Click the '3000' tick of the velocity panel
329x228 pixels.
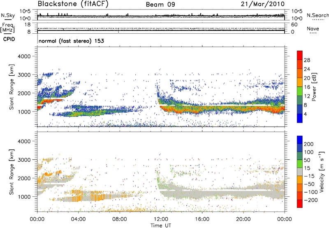pos(24,160)
